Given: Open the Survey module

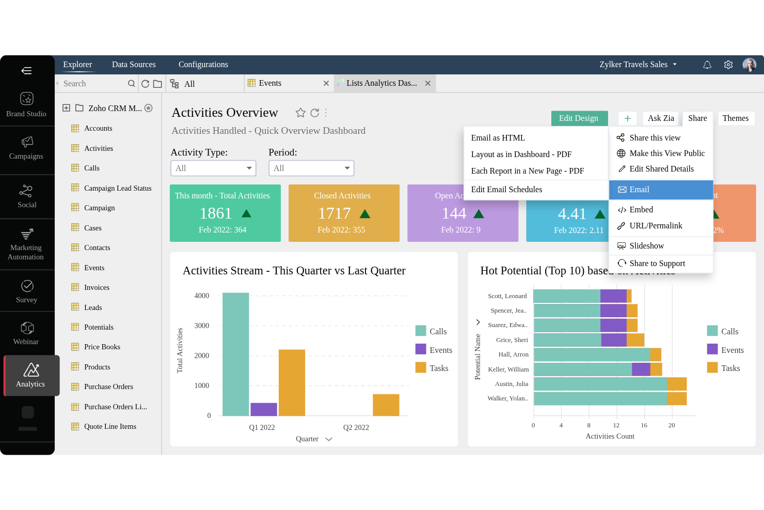Looking at the screenshot, I should point(26,291).
